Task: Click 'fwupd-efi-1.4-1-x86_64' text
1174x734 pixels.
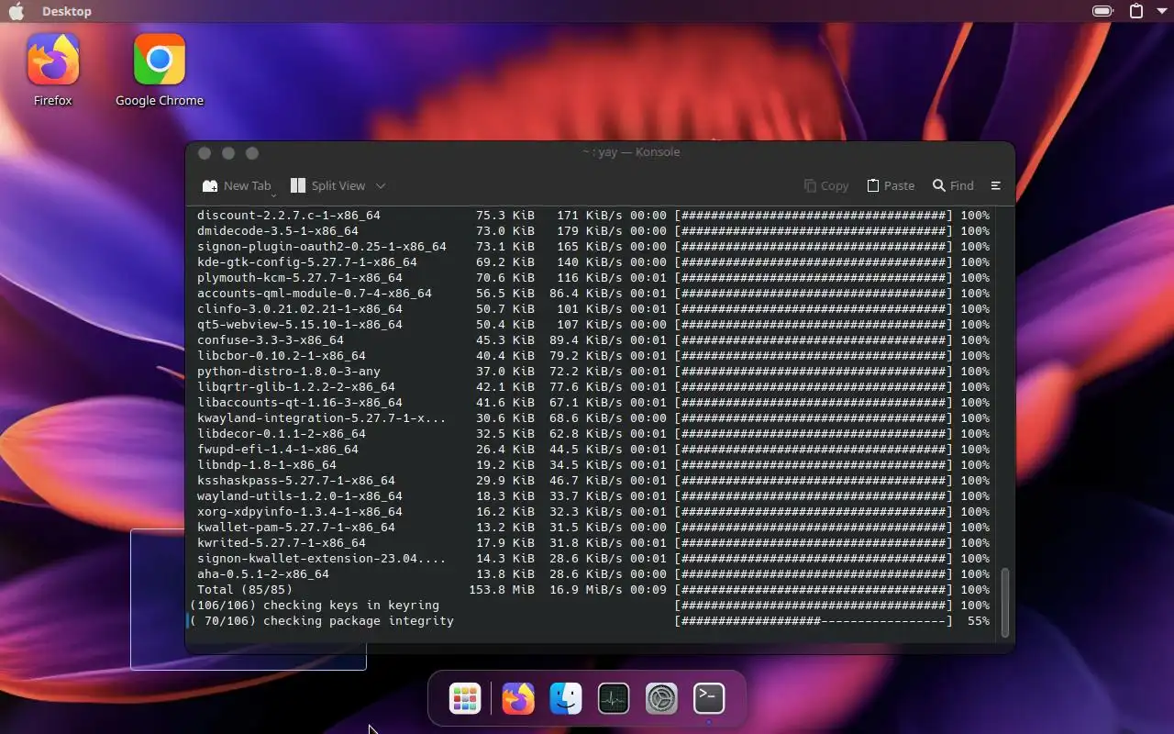Action: tap(278, 450)
